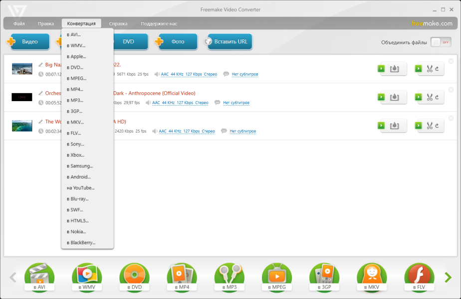This screenshot has height=299, width=461.
Task: Pick the 'в MP3' earphones icon
Action: point(230,277)
